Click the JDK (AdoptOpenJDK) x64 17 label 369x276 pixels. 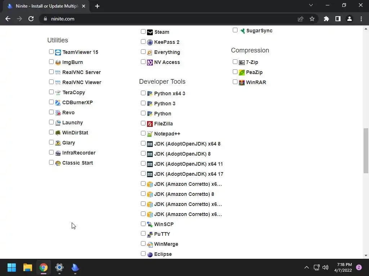189,174
